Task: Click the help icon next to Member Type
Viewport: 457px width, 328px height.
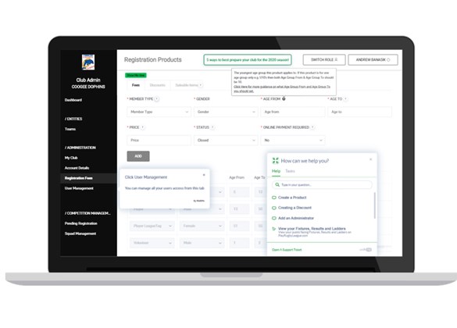Action: pos(157,99)
